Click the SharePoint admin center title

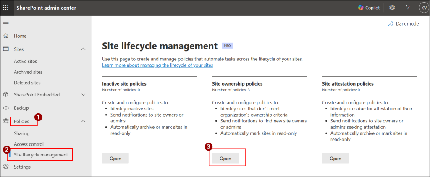pyautogui.click(x=46, y=8)
